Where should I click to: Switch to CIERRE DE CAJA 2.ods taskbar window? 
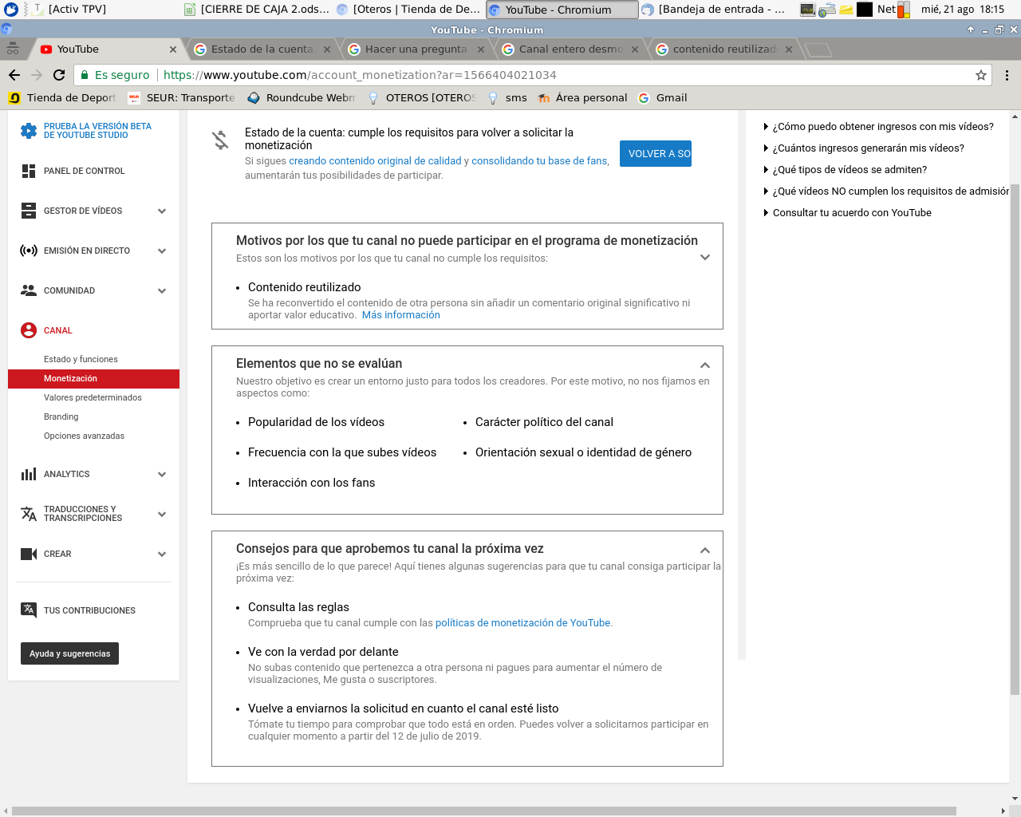[x=257, y=10]
